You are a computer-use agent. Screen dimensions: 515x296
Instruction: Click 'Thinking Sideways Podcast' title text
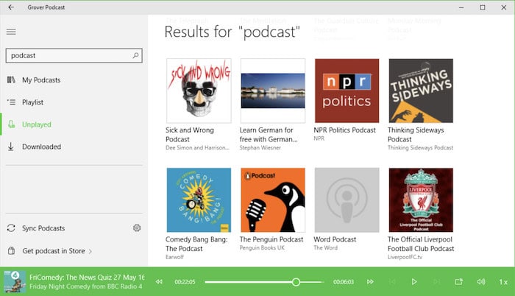416,135
